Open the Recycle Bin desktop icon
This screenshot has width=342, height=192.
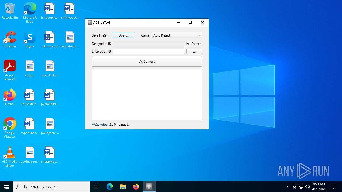(x=10, y=11)
